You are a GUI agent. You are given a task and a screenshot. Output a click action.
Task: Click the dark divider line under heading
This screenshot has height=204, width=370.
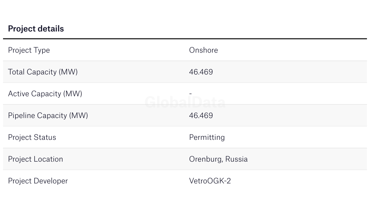tap(185, 39)
